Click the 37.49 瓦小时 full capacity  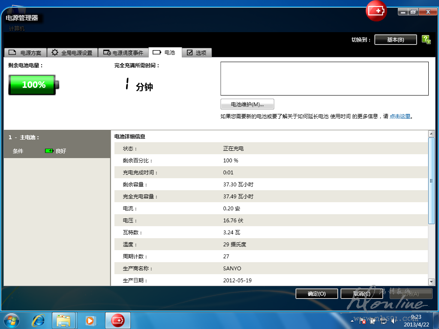(x=238, y=197)
